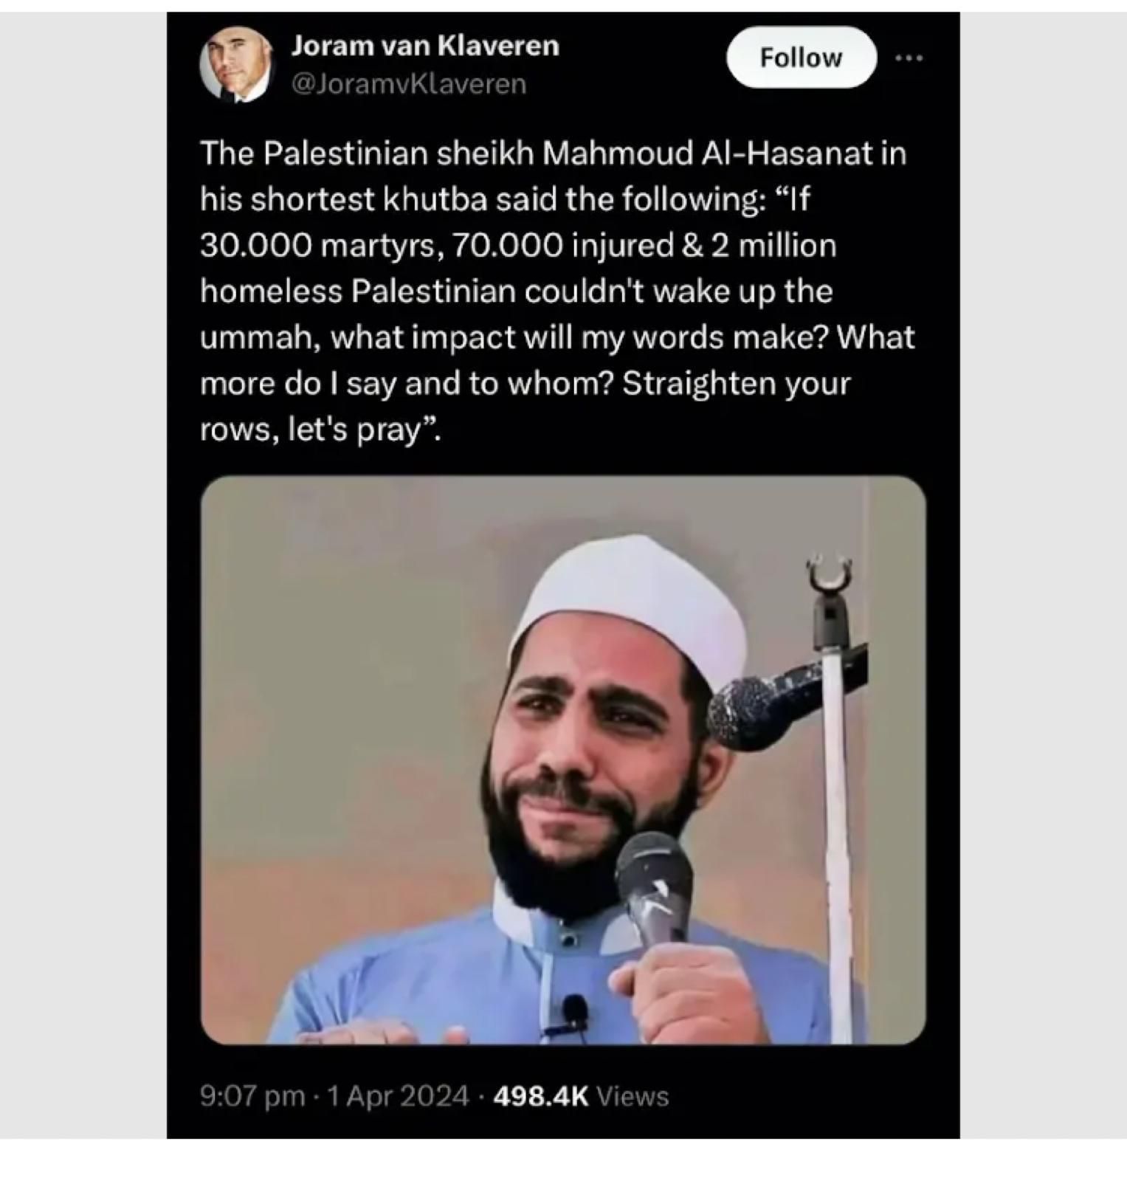Open the three-dot more options menu
The width and height of the screenshot is (1127, 1181).
909,58
